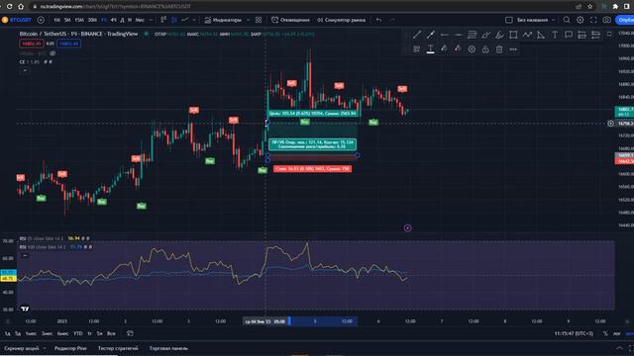Screen dimensions: 634x356
Task: Open chart settings gear icon
Action: pyautogui.click(x=581, y=20)
